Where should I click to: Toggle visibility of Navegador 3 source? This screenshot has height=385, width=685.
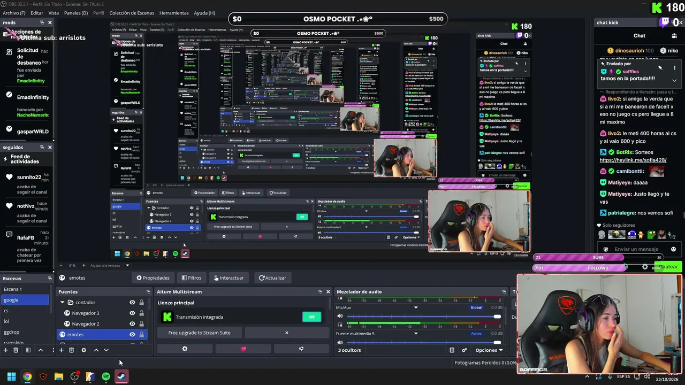[132, 313]
